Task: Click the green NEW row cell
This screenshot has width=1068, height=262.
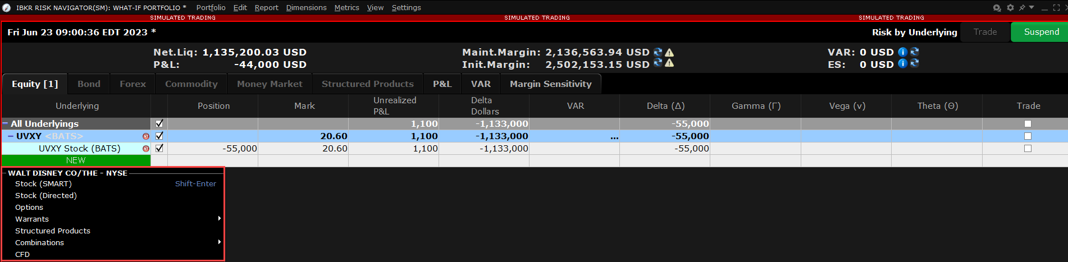Action: [76, 160]
